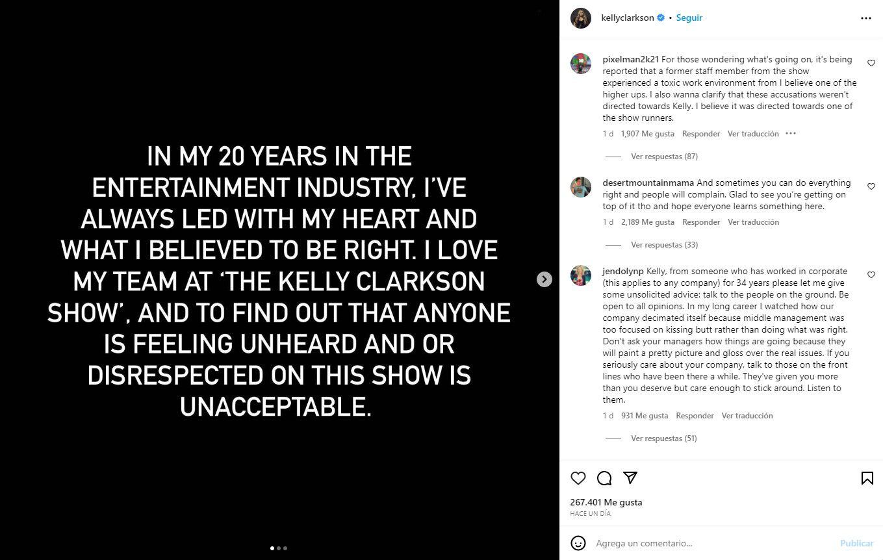Image resolution: width=883 pixels, height=560 pixels.
Task: Go to next slide with arrow
Action: 544,279
